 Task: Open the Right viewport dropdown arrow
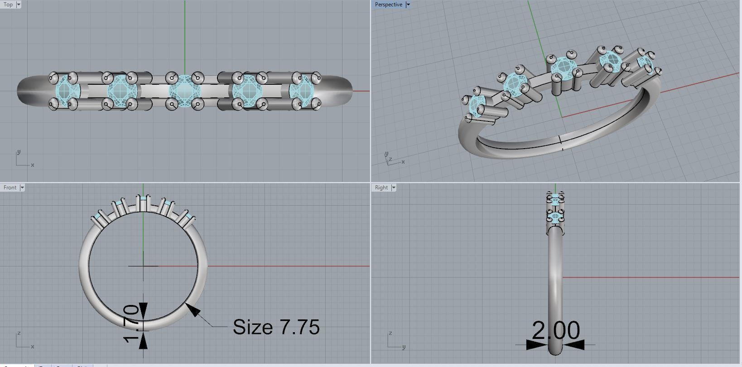(x=394, y=188)
